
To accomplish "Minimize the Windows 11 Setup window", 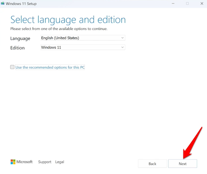I will pos(173,3).
